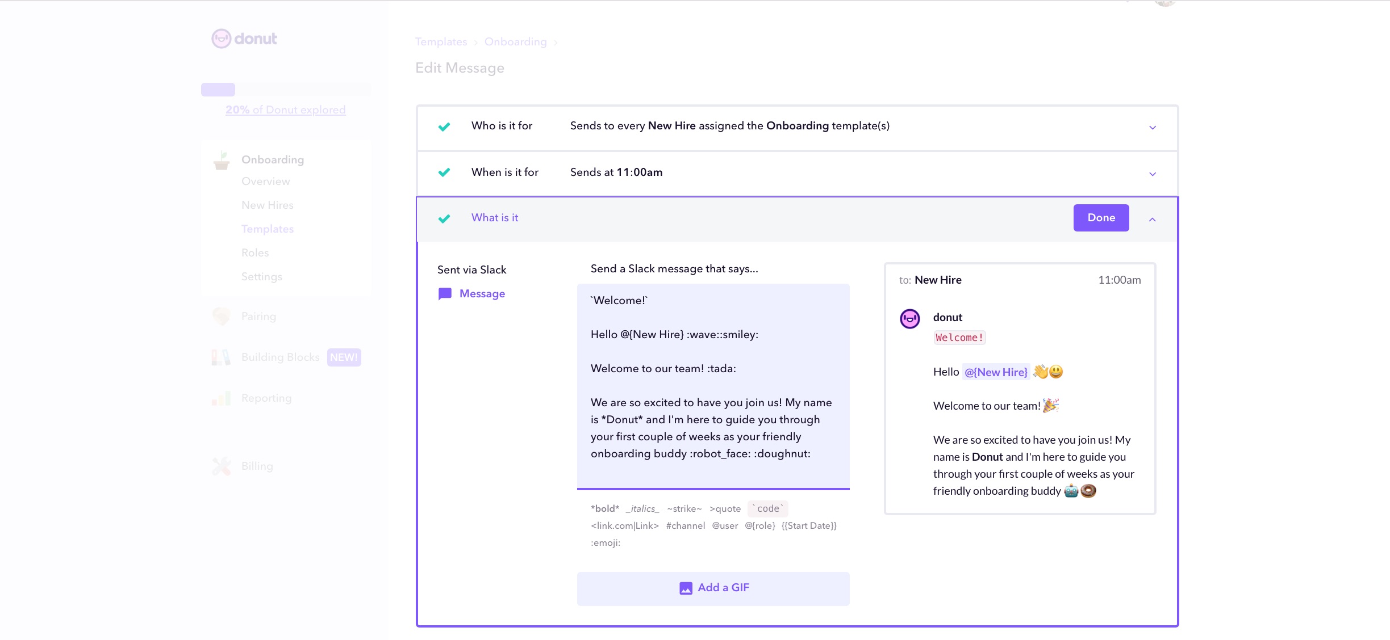Screen dimensions: 1390x640
Task: Open the Pairing section
Action: pos(258,317)
